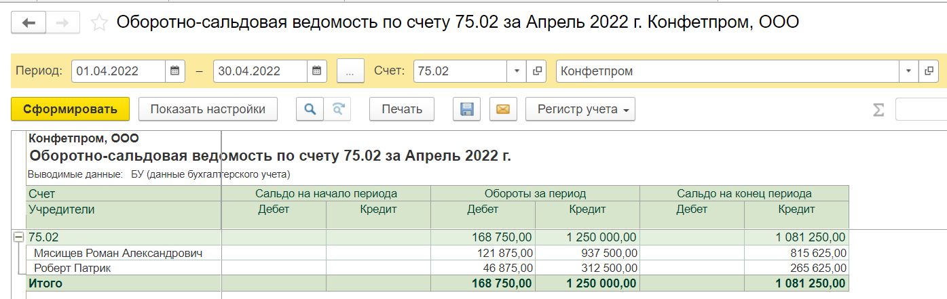Viewport: 947px width, 299px height.
Task: Click the forward navigation arrow
Action: [62, 23]
